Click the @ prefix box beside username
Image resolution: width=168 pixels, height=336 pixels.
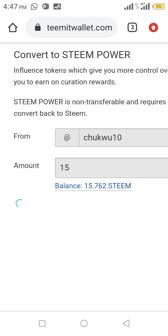[67, 138]
